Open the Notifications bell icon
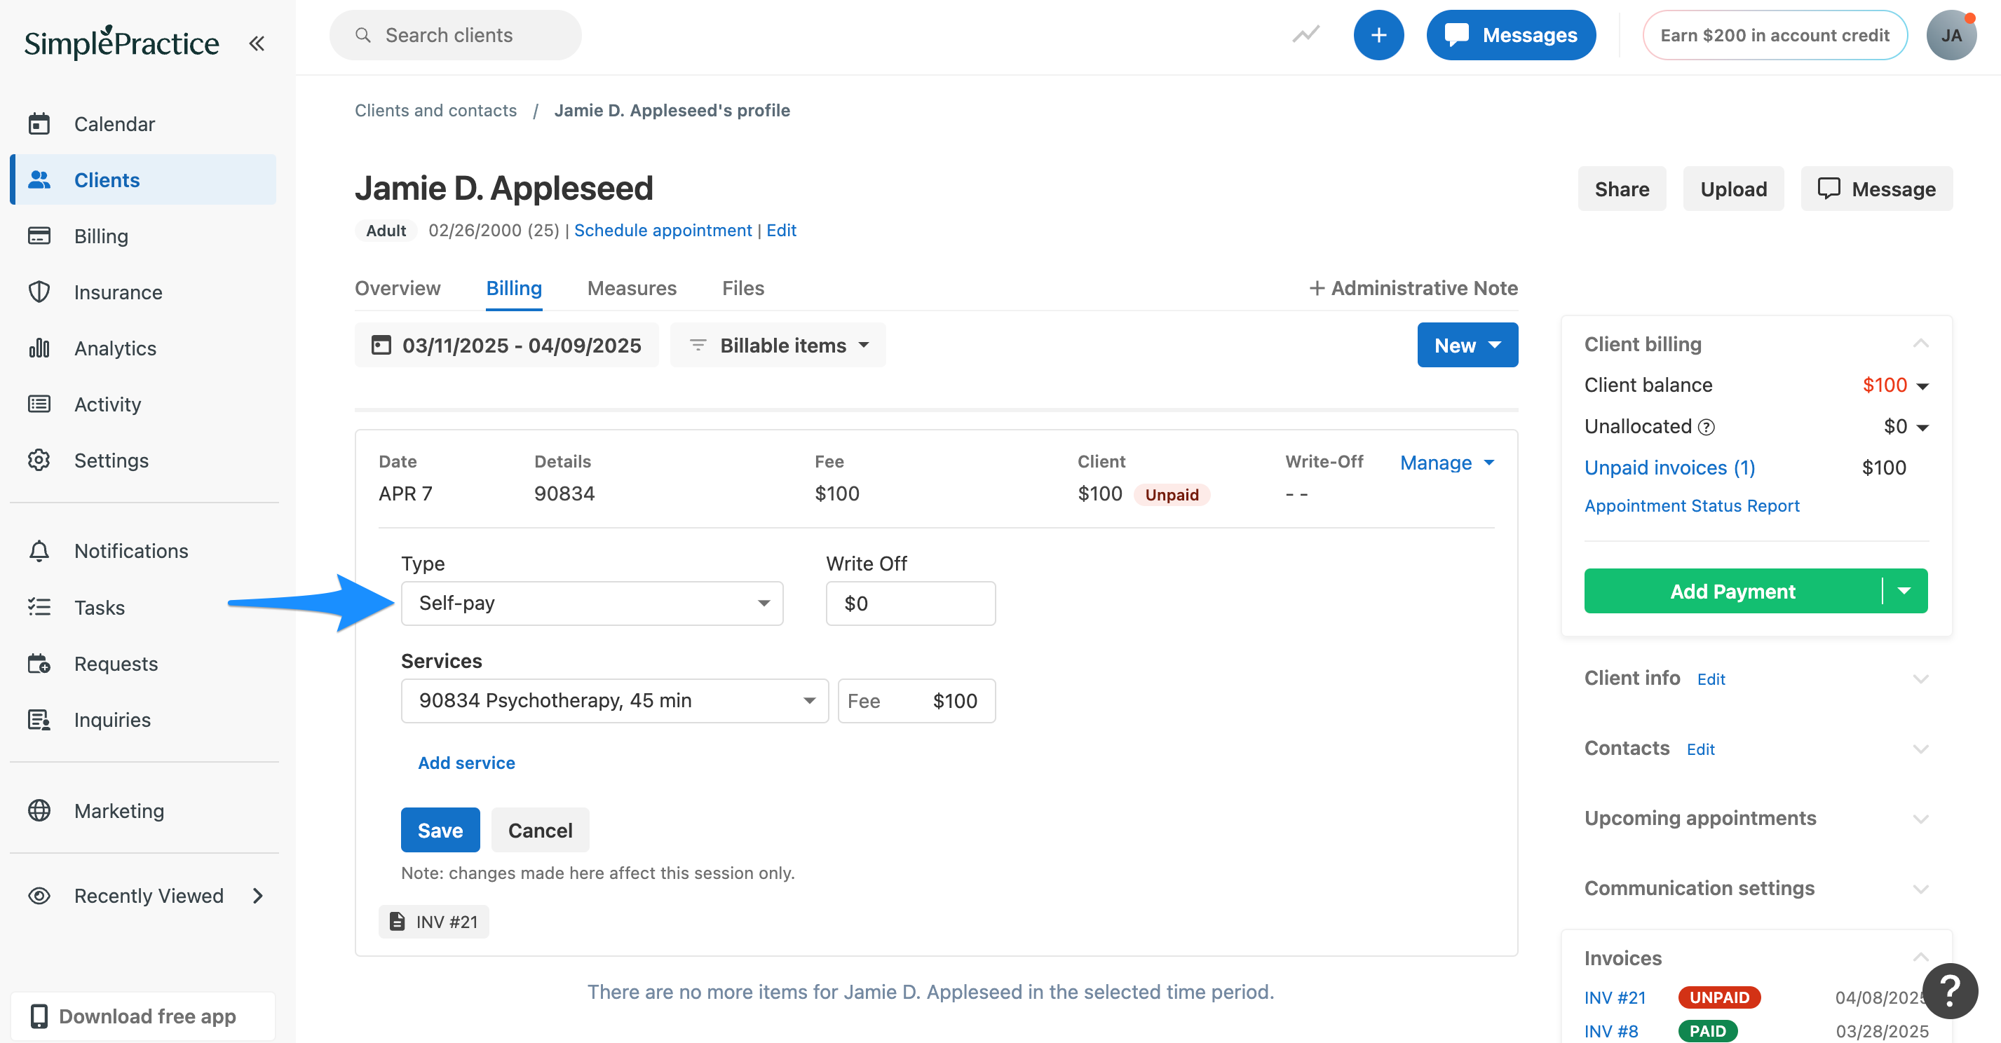This screenshot has height=1043, width=2001. [39, 551]
